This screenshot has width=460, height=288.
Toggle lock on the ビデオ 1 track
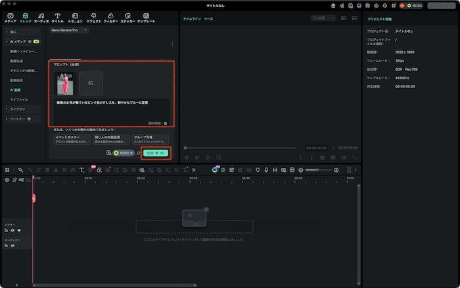[x=7, y=230]
